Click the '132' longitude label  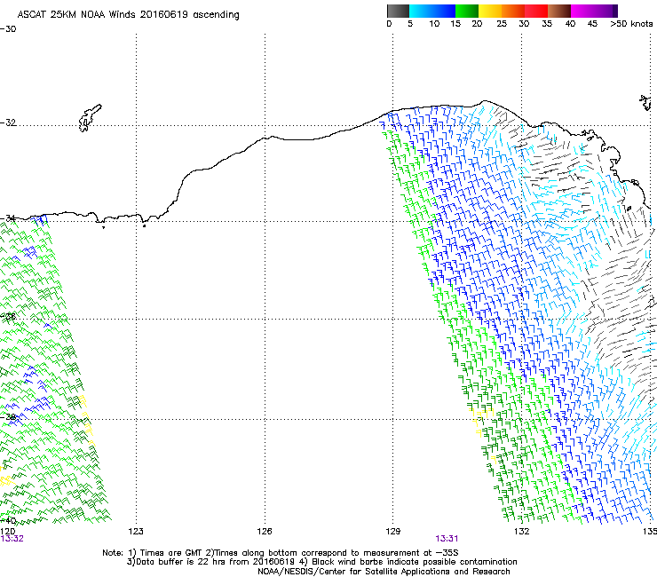pyautogui.click(x=521, y=532)
